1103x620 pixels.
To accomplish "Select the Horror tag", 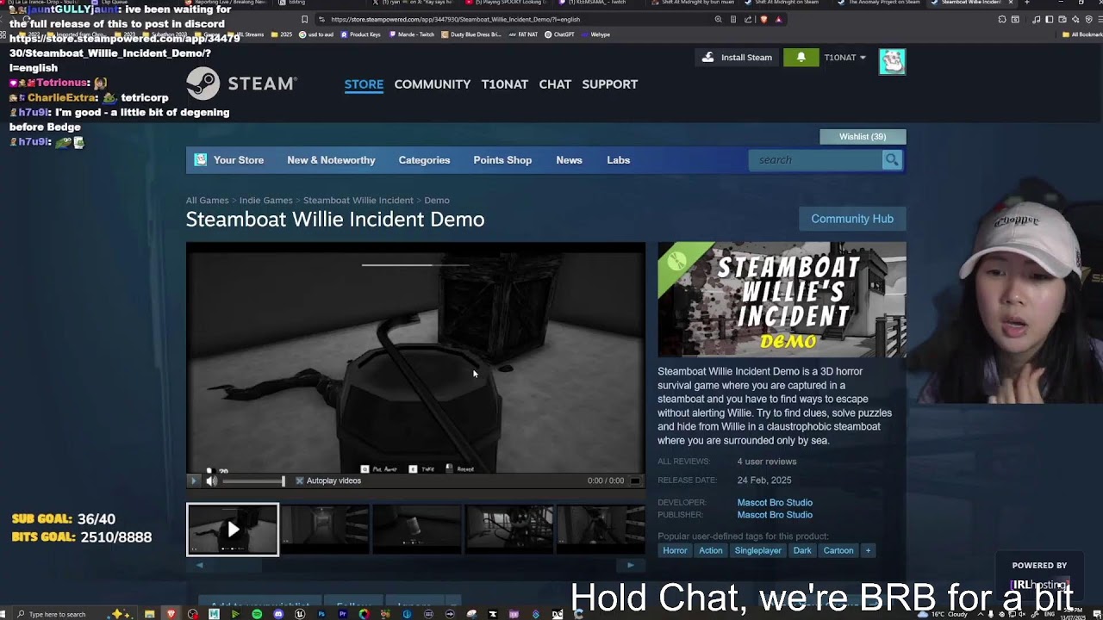I will [x=675, y=550].
